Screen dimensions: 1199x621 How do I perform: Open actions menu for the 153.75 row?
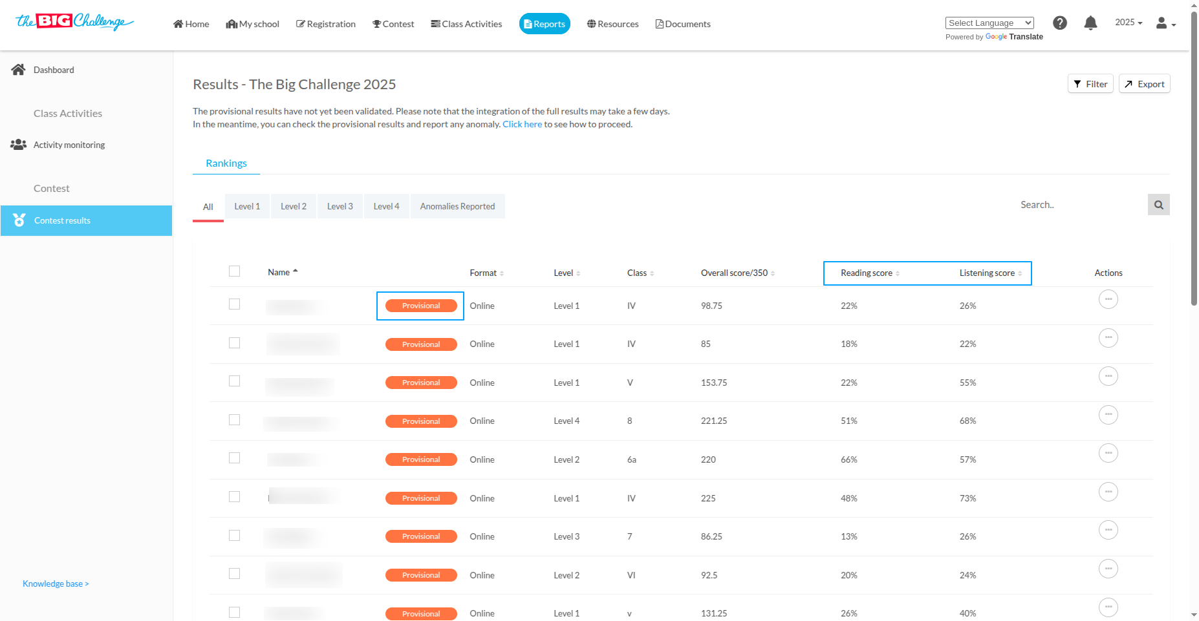[x=1108, y=376]
